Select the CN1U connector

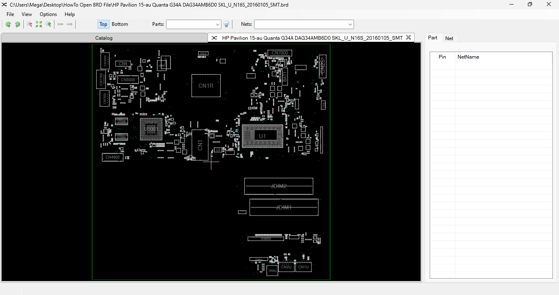pos(303,267)
